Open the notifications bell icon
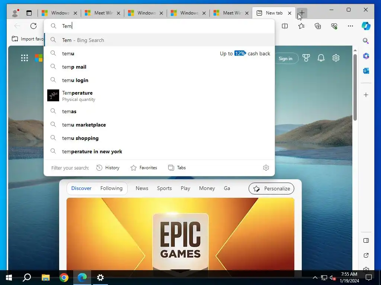The height and width of the screenshot is (285, 381). tap(321, 58)
